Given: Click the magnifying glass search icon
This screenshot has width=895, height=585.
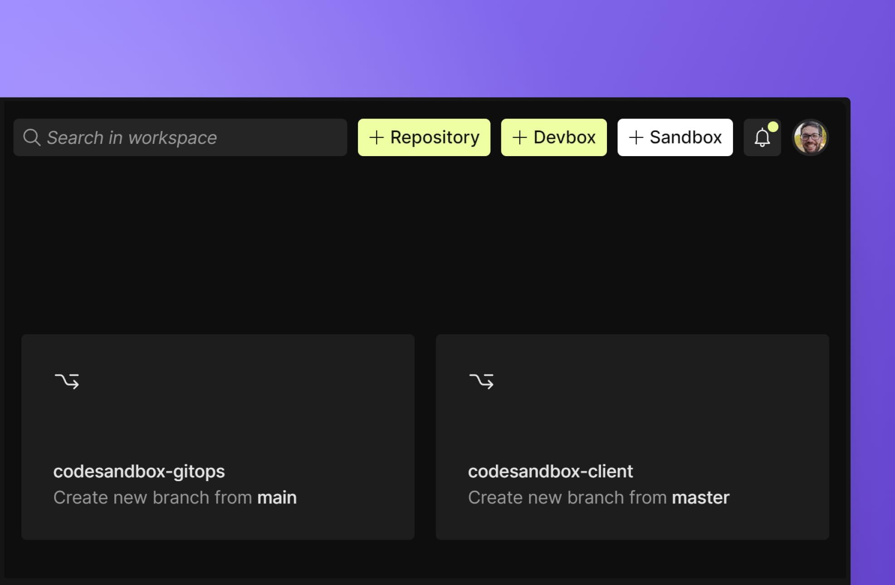Looking at the screenshot, I should [x=31, y=137].
